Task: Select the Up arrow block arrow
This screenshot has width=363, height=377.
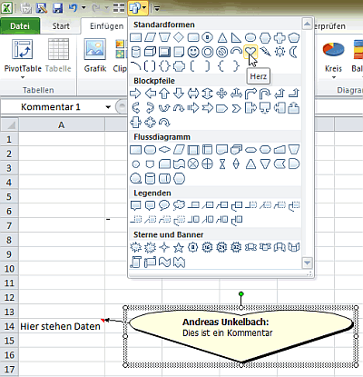Action: [x=164, y=94]
